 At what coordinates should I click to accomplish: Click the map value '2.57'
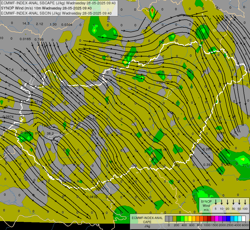coord(93,119)
